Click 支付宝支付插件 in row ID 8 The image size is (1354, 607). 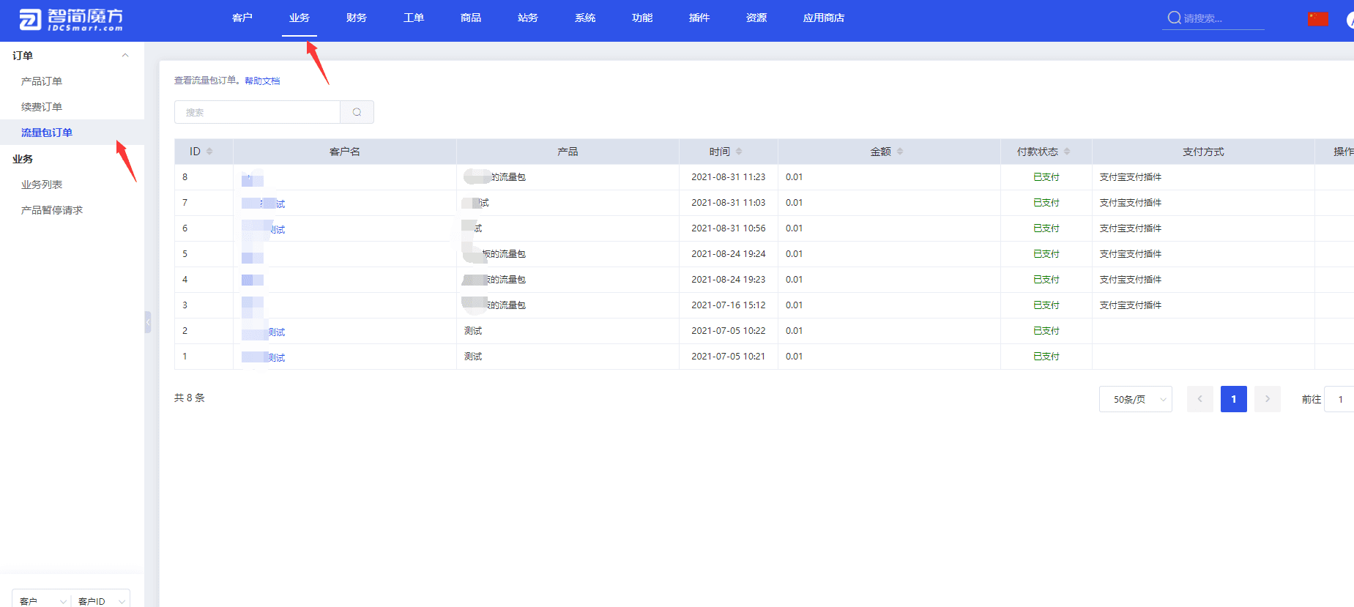tap(1131, 177)
